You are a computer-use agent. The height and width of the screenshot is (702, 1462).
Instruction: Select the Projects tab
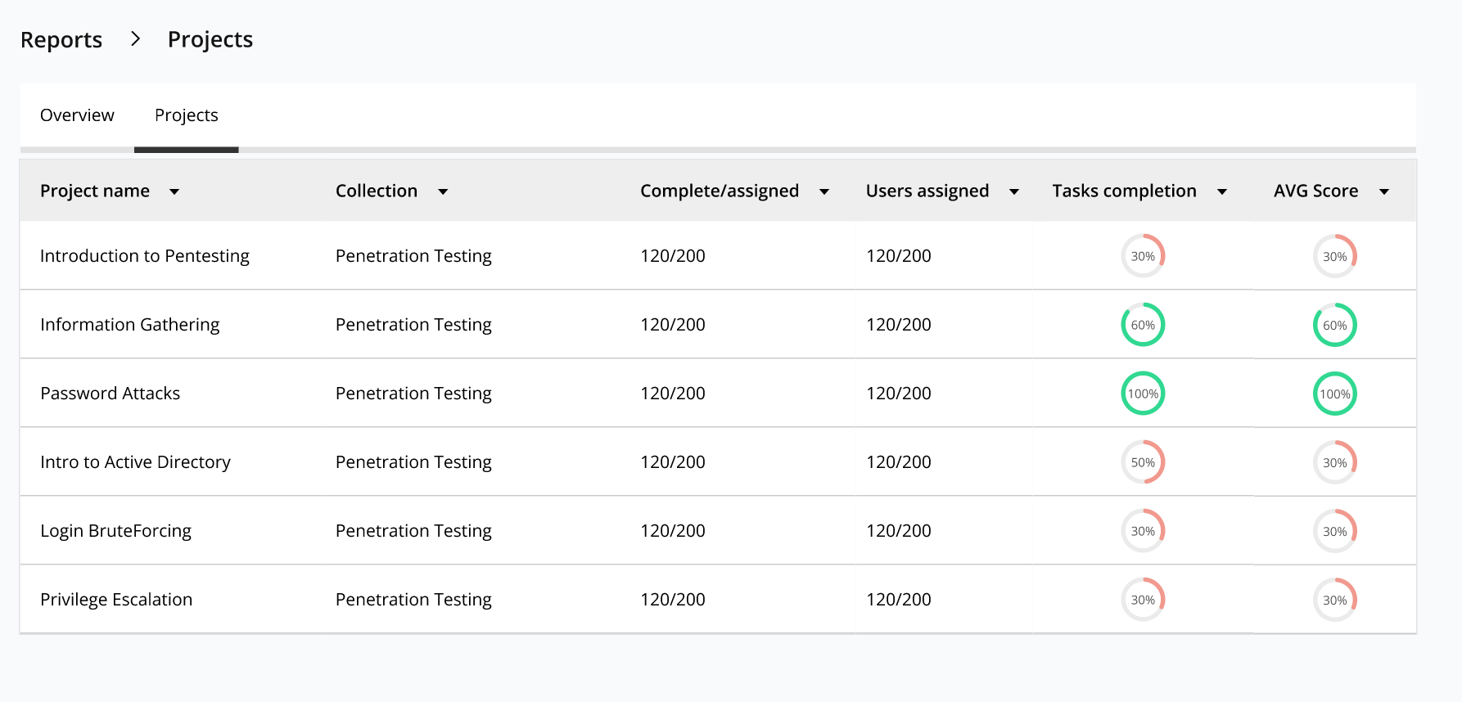[187, 115]
